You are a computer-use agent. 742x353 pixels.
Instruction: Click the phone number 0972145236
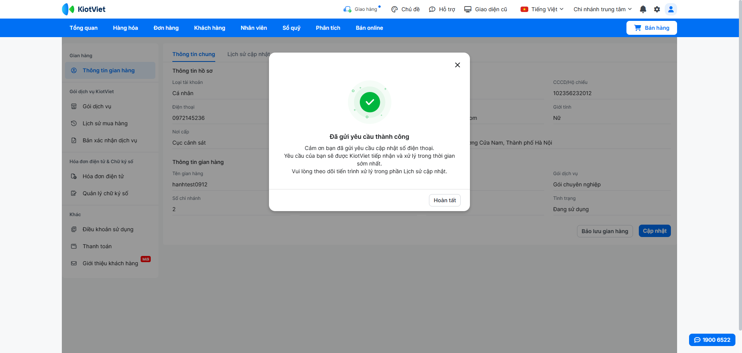(189, 118)
